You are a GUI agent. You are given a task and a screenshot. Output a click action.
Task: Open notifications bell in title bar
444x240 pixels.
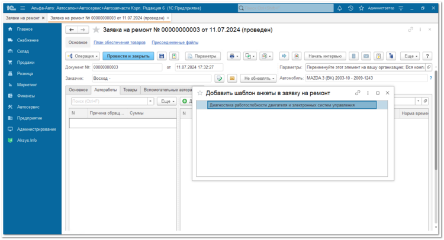click(x=340, y=8)
